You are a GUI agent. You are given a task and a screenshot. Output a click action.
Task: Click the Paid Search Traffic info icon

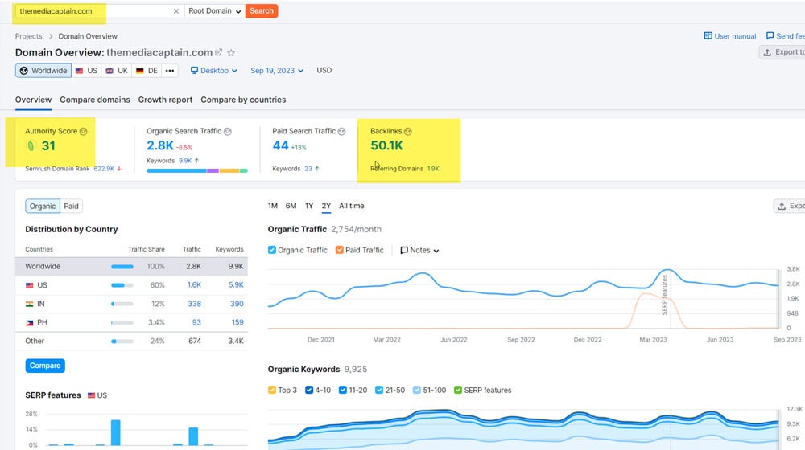[342, 131]
